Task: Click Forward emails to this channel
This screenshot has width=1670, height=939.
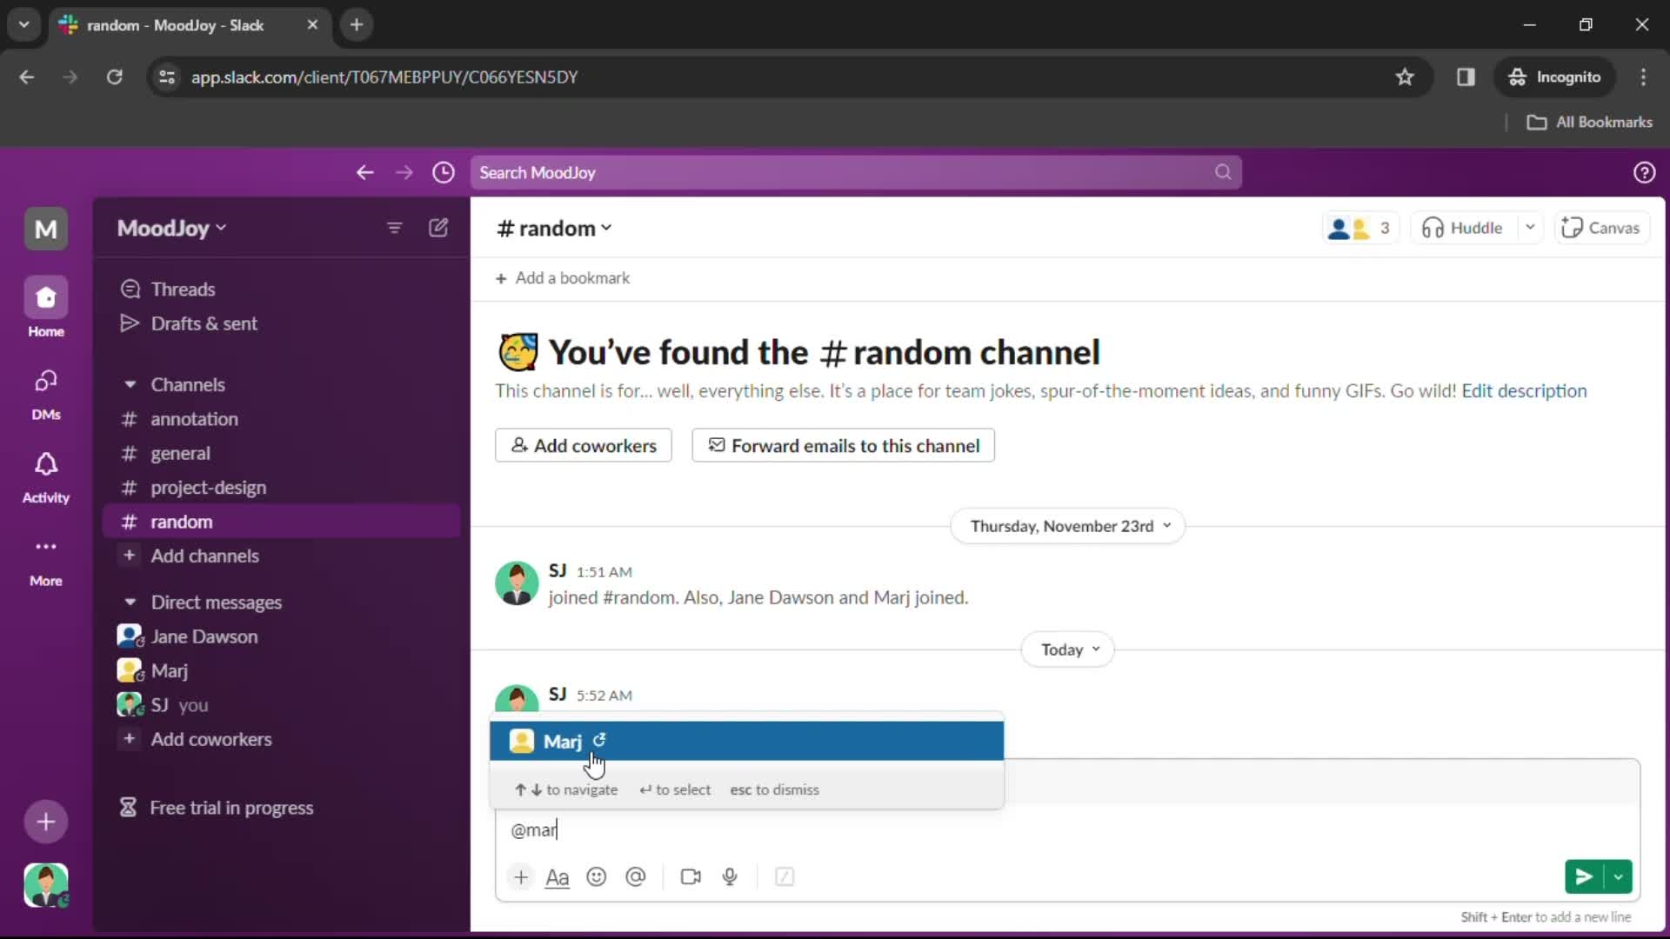Action: pos(843,446)
